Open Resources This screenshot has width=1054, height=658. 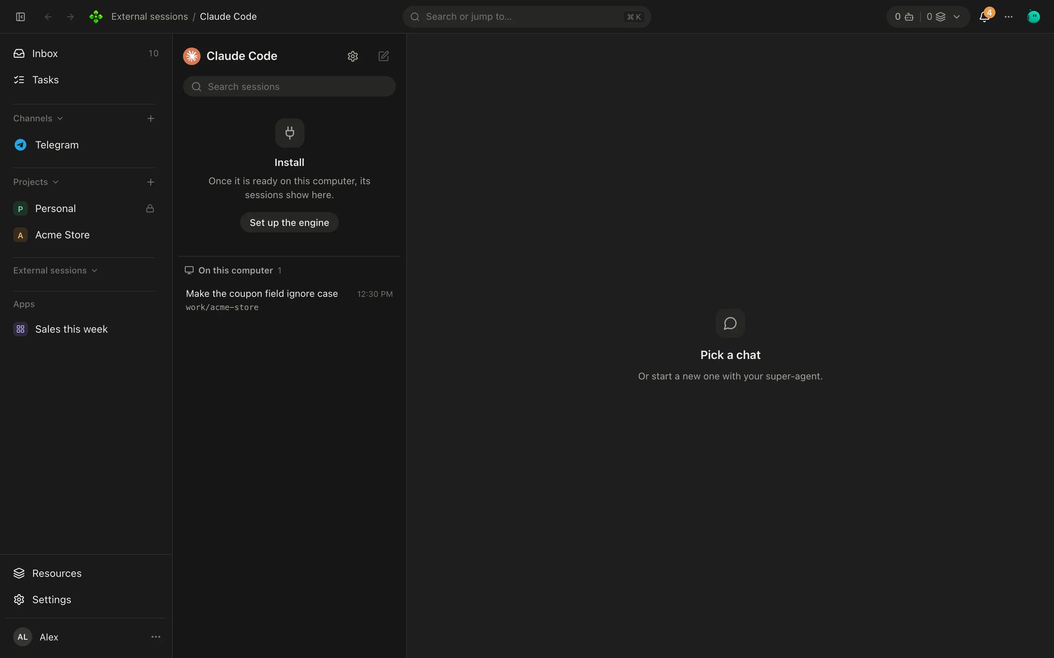click(86, 573)
